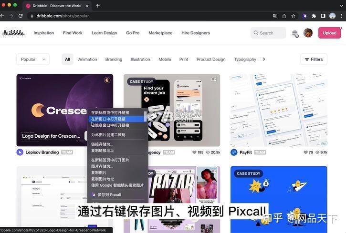Viewport: 346px width, 233px height.
Task: Select the Branding category
Action: (x=114, y=59)
